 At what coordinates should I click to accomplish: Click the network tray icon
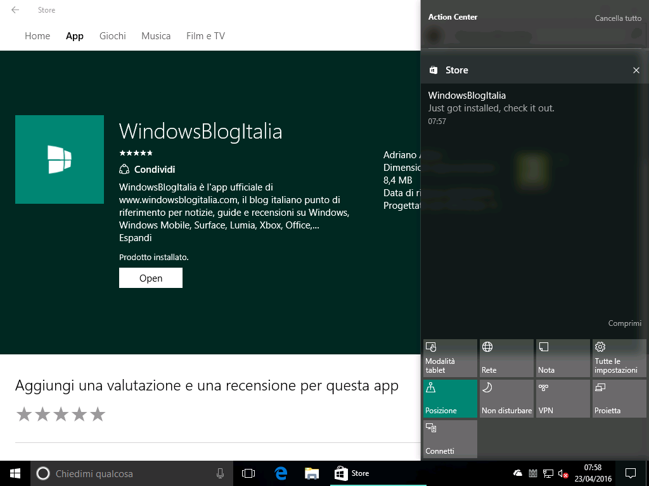click(548, 473)
